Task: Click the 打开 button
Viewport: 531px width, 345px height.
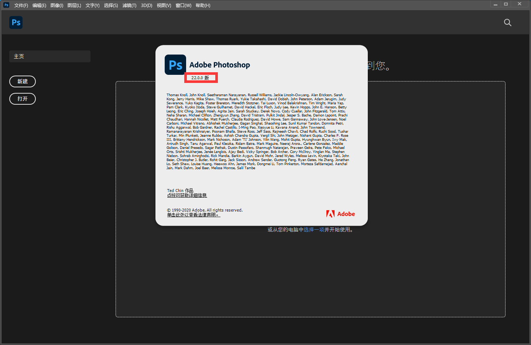Action: (x=23, y=99)
